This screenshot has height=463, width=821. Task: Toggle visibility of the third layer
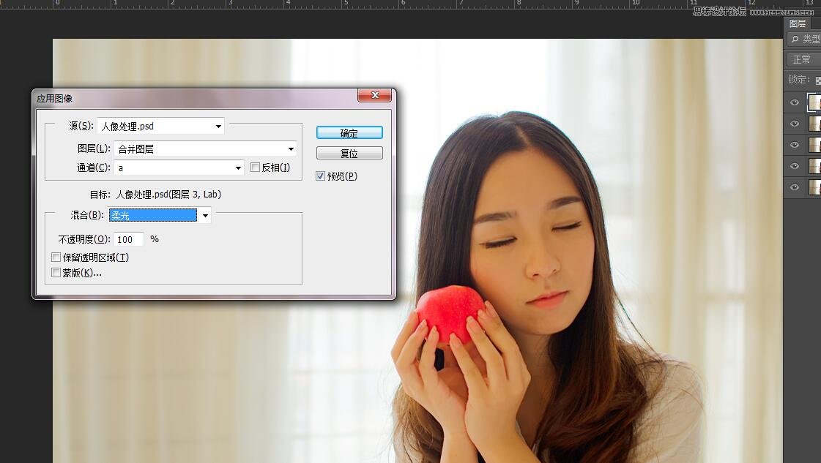(x=795, y=145)
